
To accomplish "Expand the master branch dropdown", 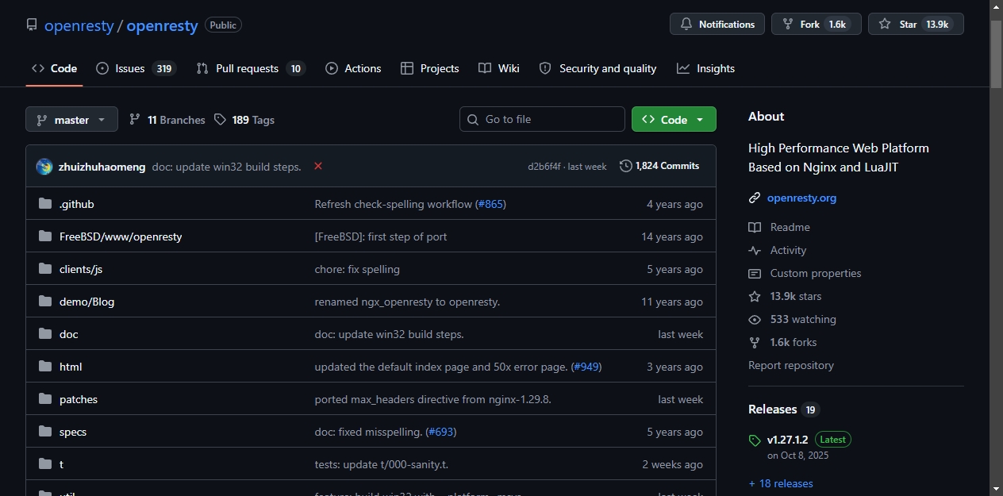I will pos(71,120).
